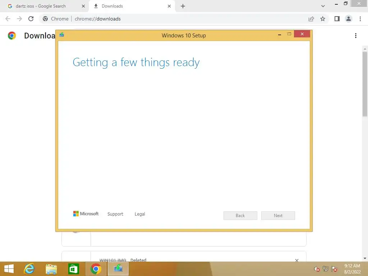This screenshot has width=368, height=276.
Task: Share this page from address bar
Action: 311,19
